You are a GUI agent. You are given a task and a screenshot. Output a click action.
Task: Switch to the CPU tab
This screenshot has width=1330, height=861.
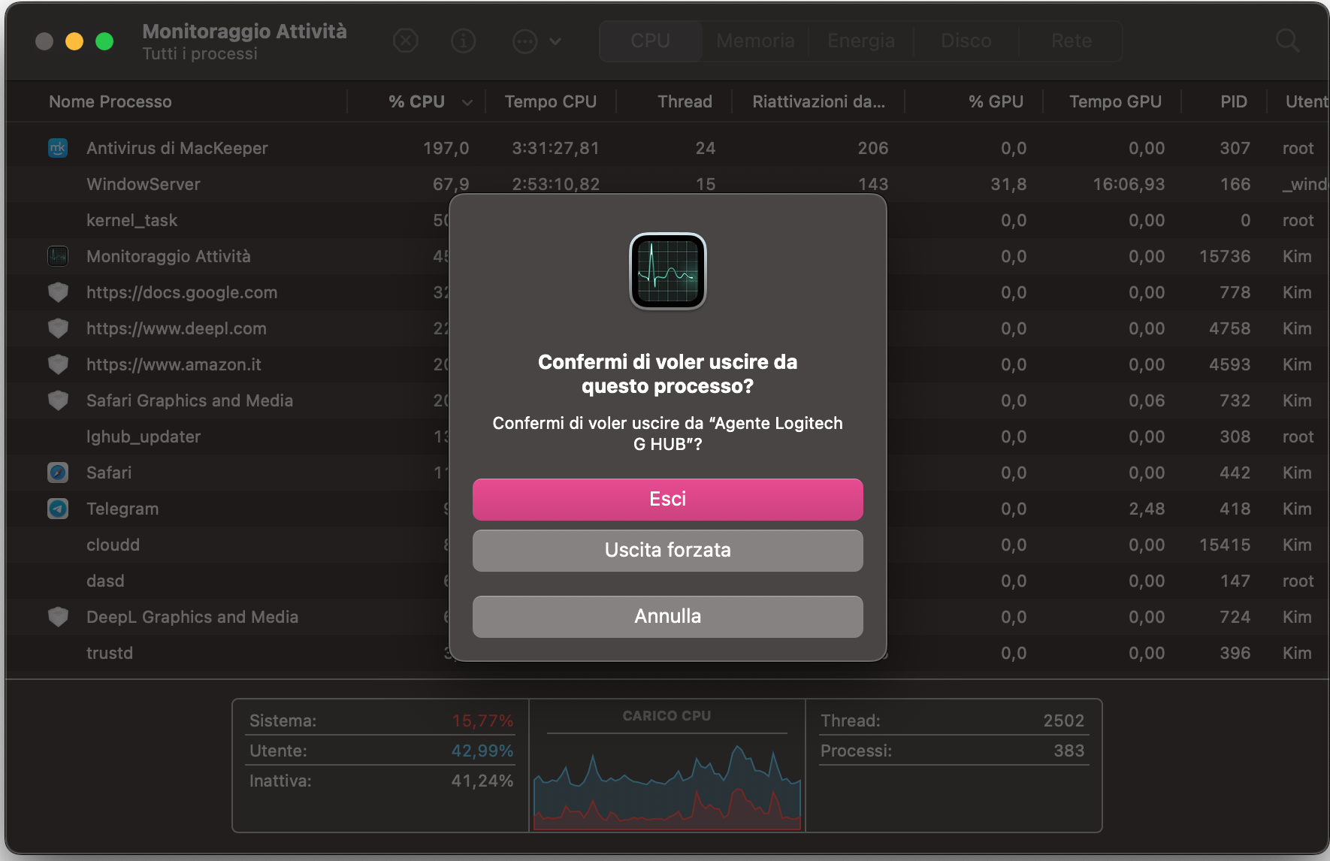click(x=651, y=41)
